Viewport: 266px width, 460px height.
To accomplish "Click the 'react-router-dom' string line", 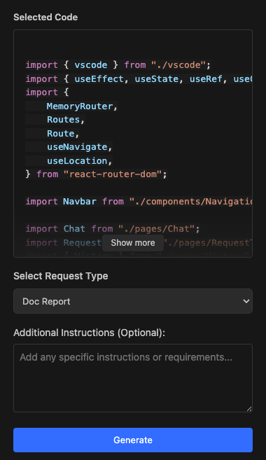I will tap(96, 174).
